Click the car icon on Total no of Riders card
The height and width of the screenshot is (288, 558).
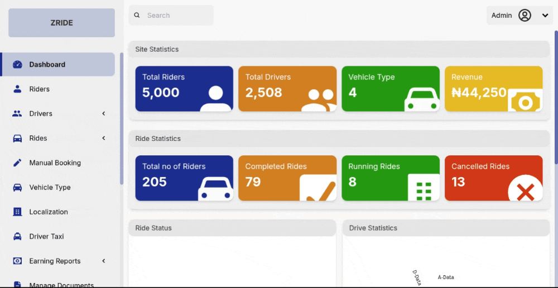coord(215,189)
